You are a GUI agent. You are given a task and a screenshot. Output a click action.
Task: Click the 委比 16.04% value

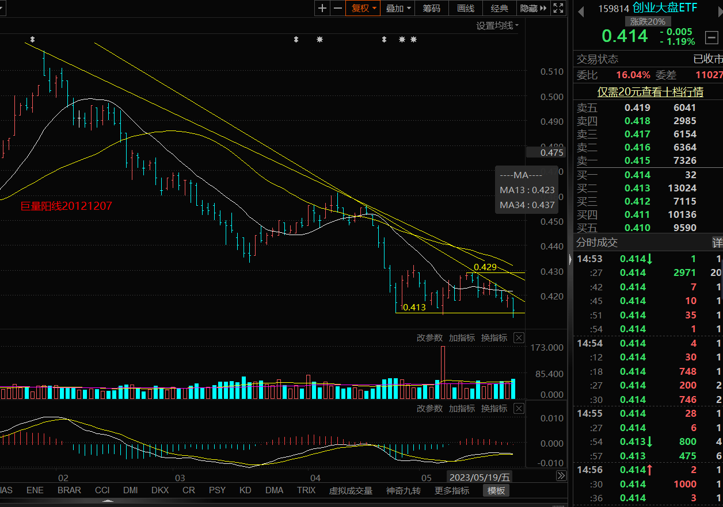click(633, 75)
